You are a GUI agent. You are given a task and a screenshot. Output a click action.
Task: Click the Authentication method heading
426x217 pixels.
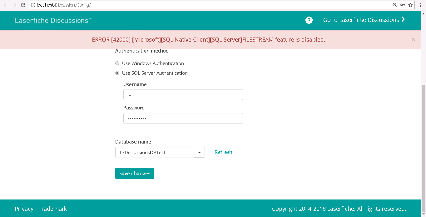click(142, 51)
